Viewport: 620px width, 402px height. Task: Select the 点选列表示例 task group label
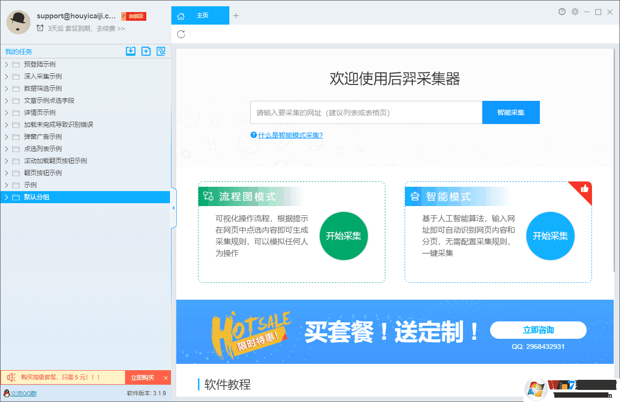(43, 149)
